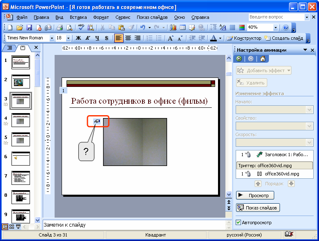Insert a table using the table icon
The width and height of the screenshot is (319, 241).
coord(183,27)
